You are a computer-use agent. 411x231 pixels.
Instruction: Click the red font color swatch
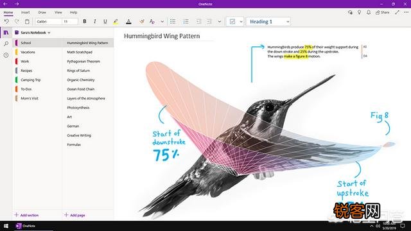(128, 21)
